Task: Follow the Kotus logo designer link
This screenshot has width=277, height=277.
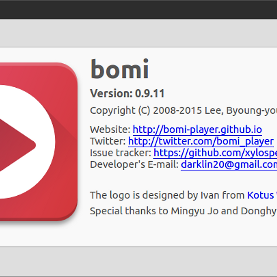Action: click(x=262, y=195)
